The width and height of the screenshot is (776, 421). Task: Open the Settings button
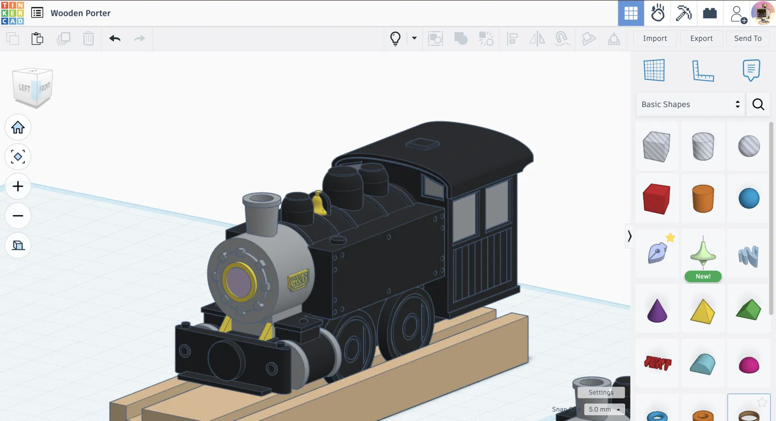601,392
